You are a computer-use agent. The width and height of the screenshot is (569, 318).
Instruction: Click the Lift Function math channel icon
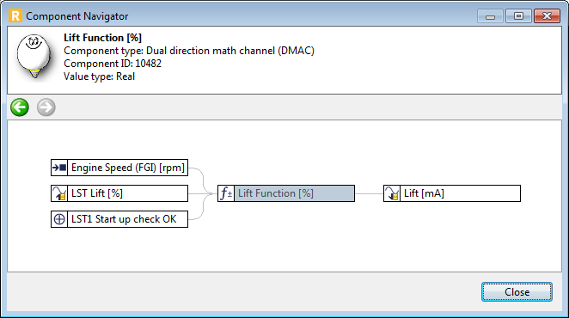[226, 193]
